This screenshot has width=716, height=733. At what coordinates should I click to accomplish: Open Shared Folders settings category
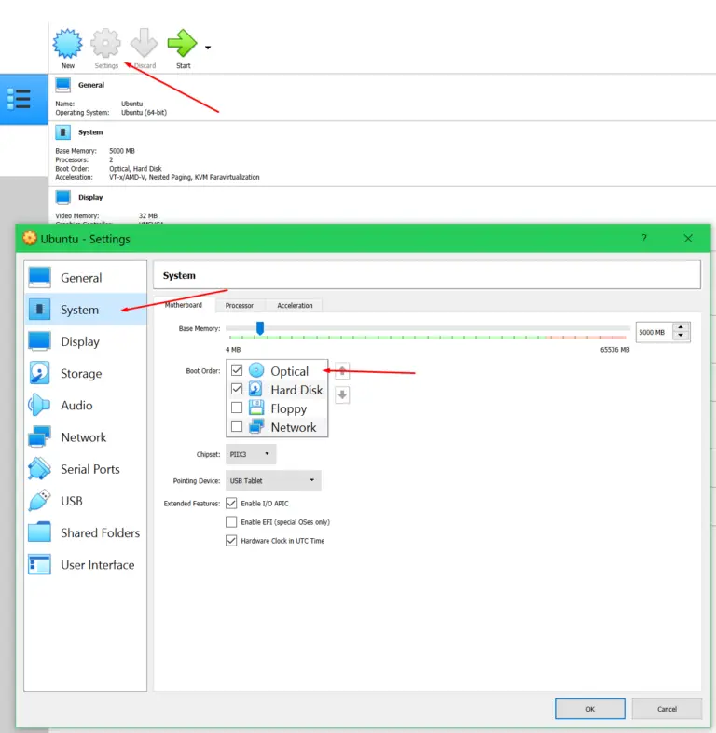pyautogui.click(x=86, y=532)
